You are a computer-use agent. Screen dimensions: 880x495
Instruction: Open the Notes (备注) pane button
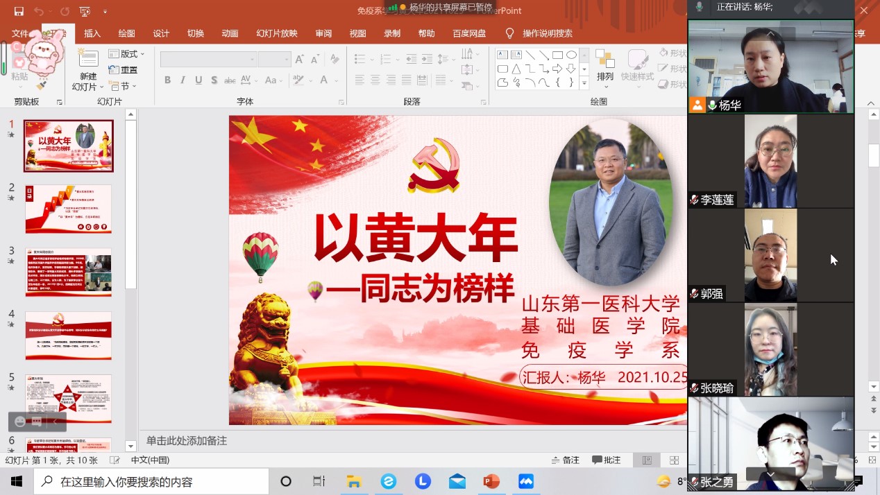566,460
